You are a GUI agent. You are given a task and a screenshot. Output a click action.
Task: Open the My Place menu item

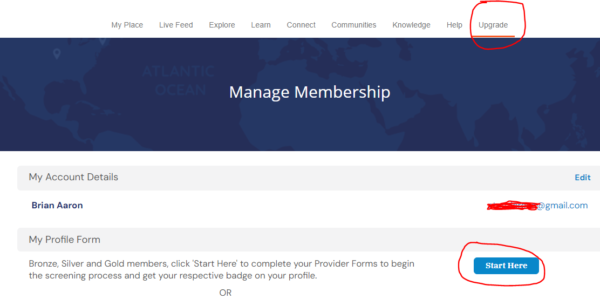(127, 25)
